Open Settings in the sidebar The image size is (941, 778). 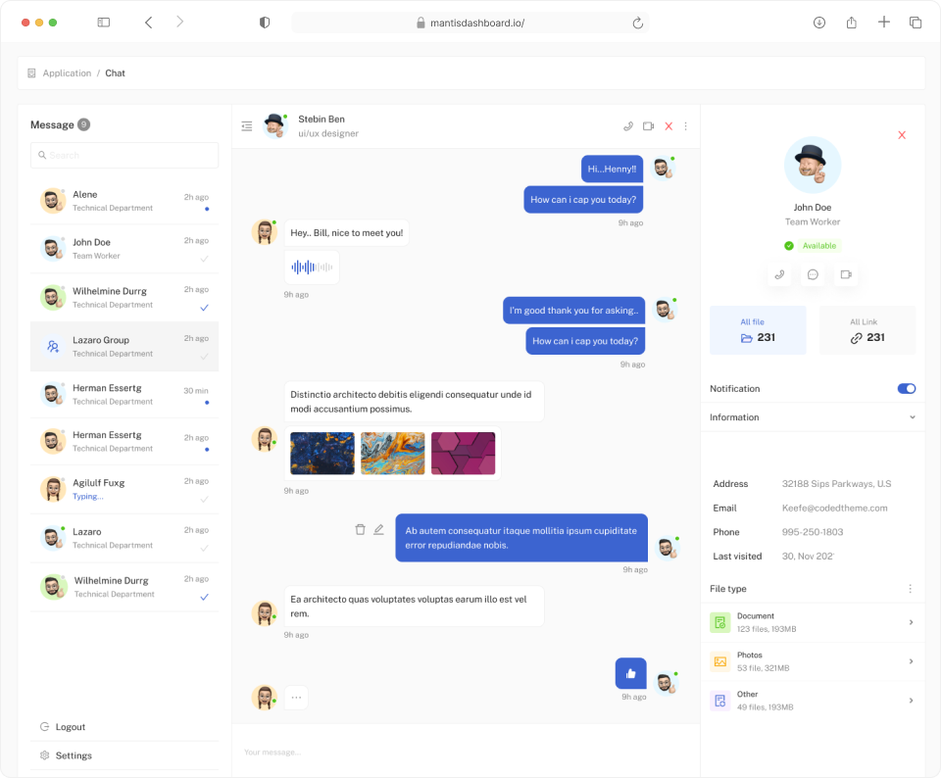(74, 755)
